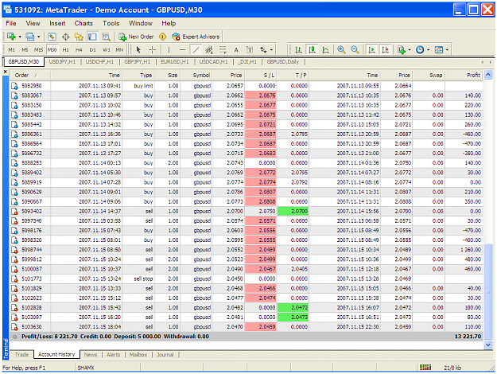Click the Zoom In magnifier
This screenshot has height=374, width=497.
[x=341, y=50]
